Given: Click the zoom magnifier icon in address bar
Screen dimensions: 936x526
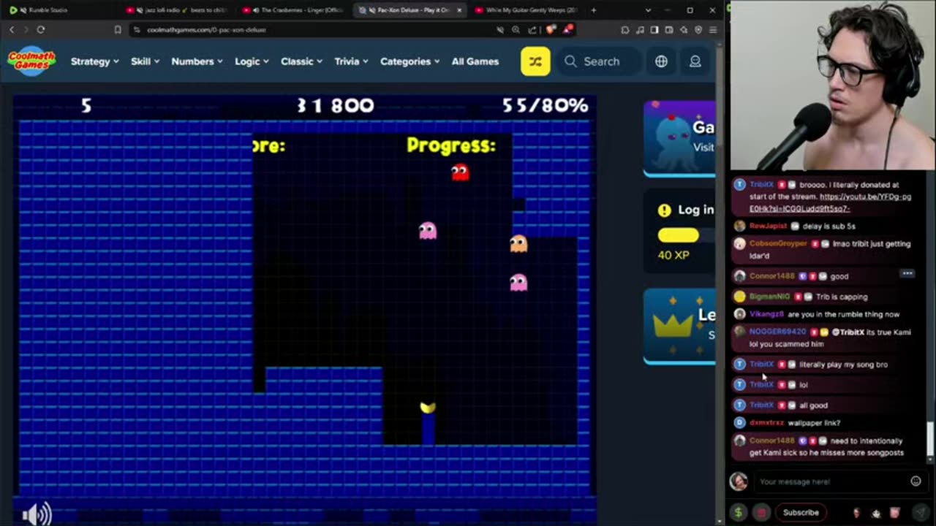Looking at the screenshot, I should (x=516, y=29).
